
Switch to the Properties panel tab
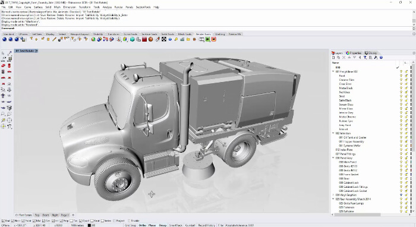[354, 53]
